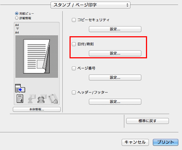Click the group account track icon

(x=42, y=99)
